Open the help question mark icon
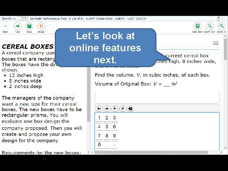Screen dimensions: 228x171 click(x=218, y=18)
